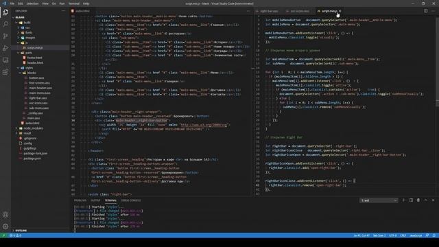Create a new terminal with plus icon
The width and height of the screenshot is (439, 247).
pos(403,200)
